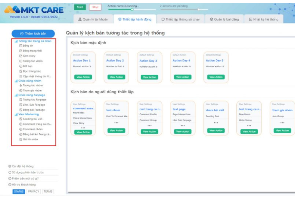Expand ellipsis on tham gia nhóm card

[282, 123]
